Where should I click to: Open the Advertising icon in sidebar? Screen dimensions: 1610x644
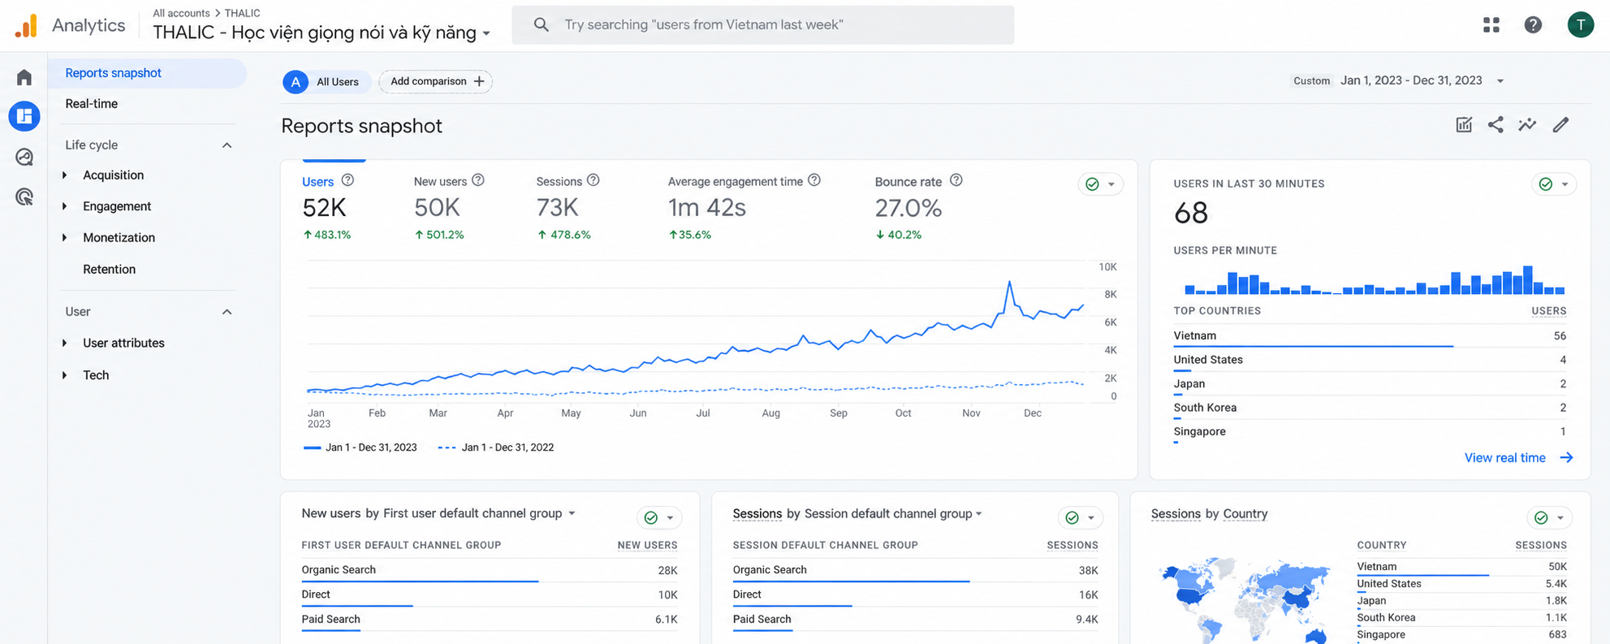[x=24, y=197]
